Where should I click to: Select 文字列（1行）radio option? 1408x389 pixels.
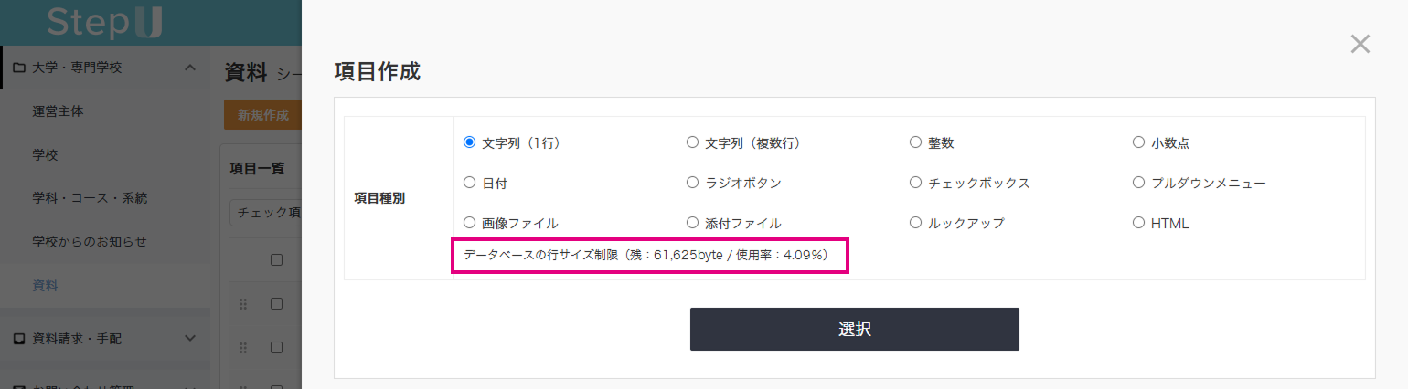coord(470,142)
